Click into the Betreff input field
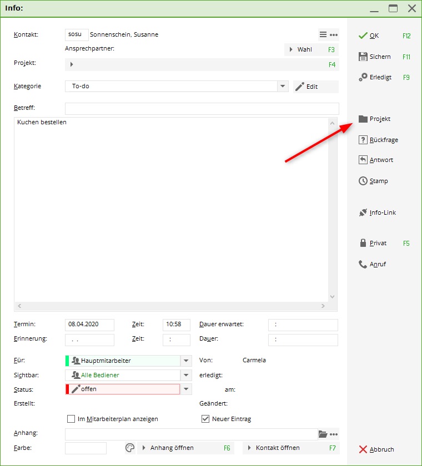Screen dimensions: 422x466 click(x=202, y=108)
